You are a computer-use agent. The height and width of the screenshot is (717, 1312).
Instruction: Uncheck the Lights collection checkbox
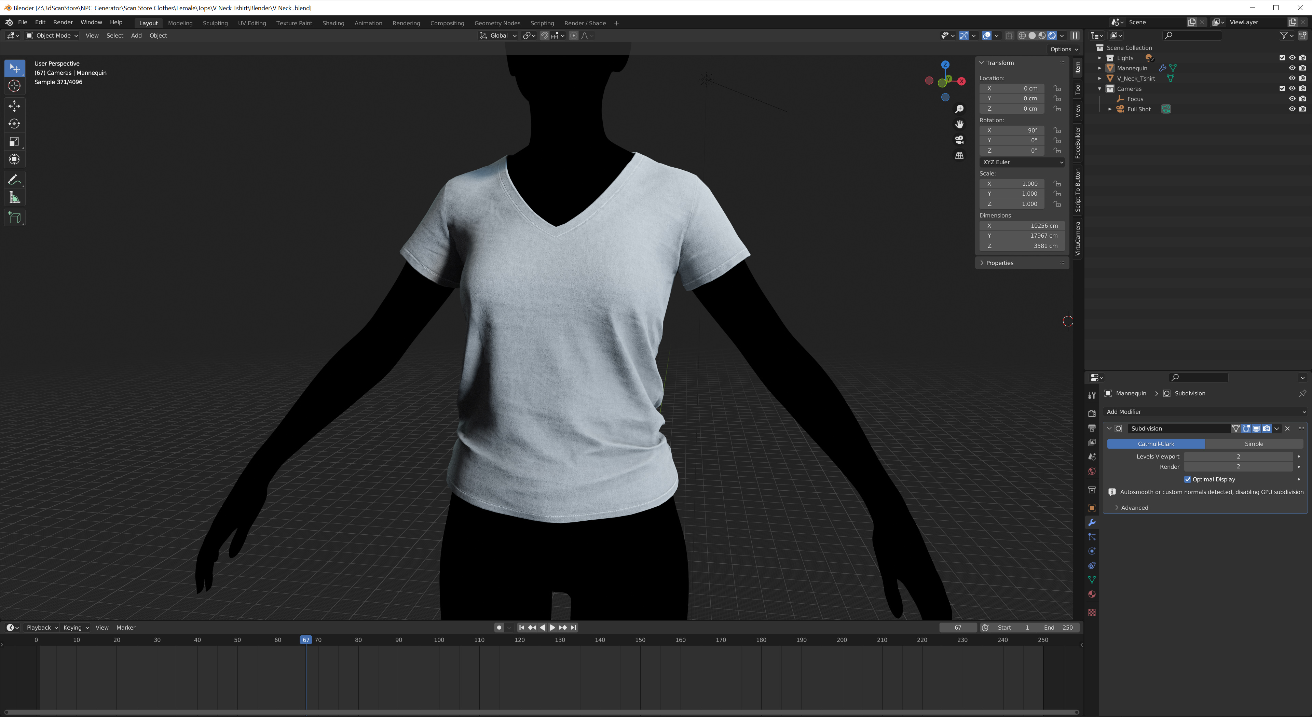(1282, 58)
